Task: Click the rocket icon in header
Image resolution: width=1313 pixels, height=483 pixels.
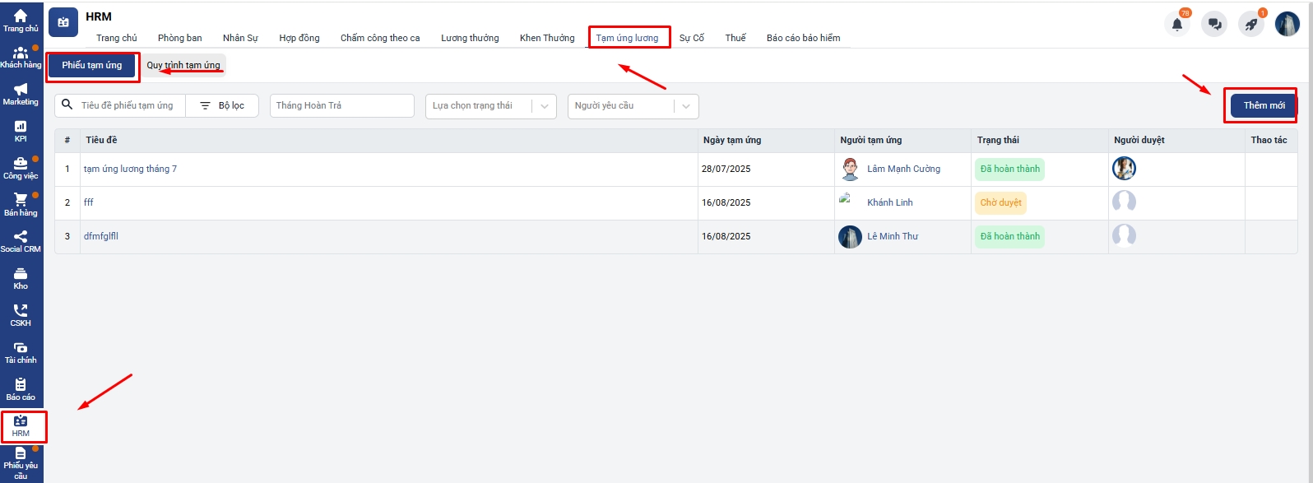Action: click(x=1250, y=25)
